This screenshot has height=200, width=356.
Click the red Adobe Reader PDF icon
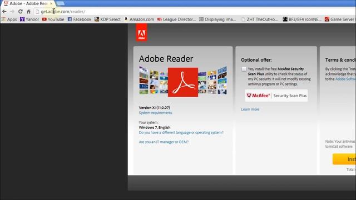tap(183, 82)
